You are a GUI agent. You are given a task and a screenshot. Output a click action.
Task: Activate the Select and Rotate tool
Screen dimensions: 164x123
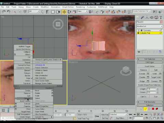(69, 12)
